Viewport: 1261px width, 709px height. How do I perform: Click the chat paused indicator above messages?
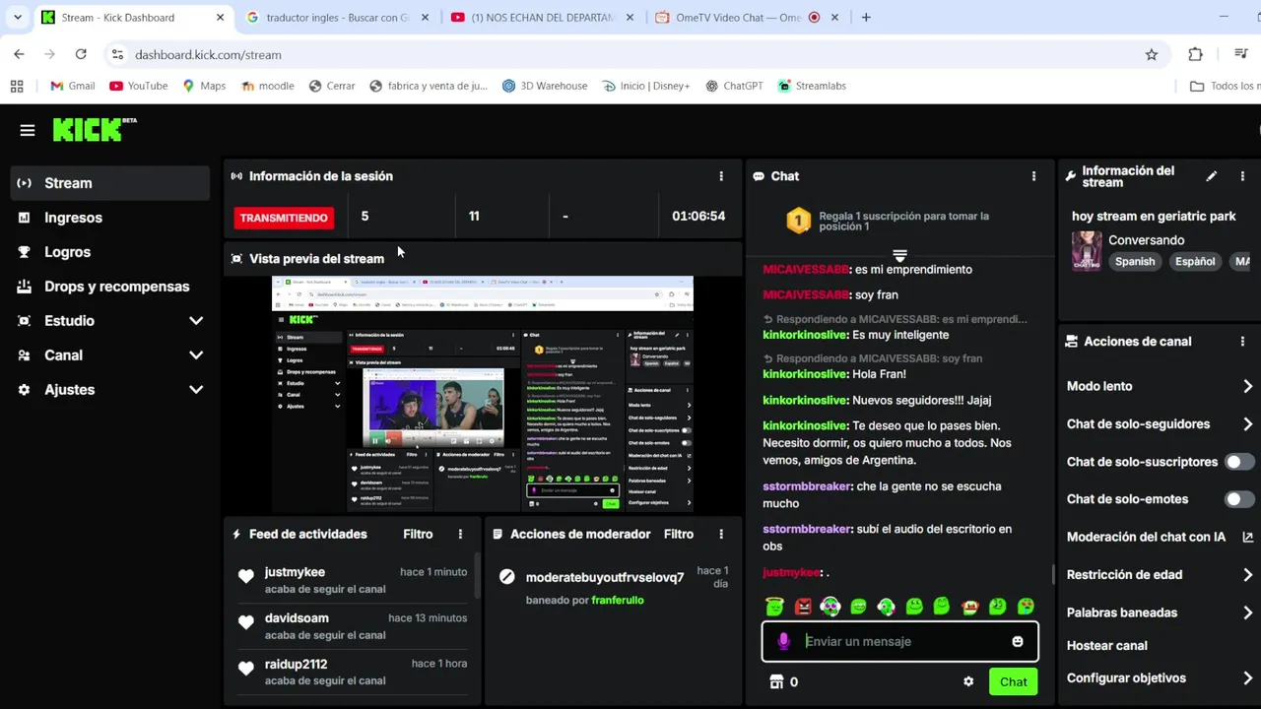click(899, 256)
